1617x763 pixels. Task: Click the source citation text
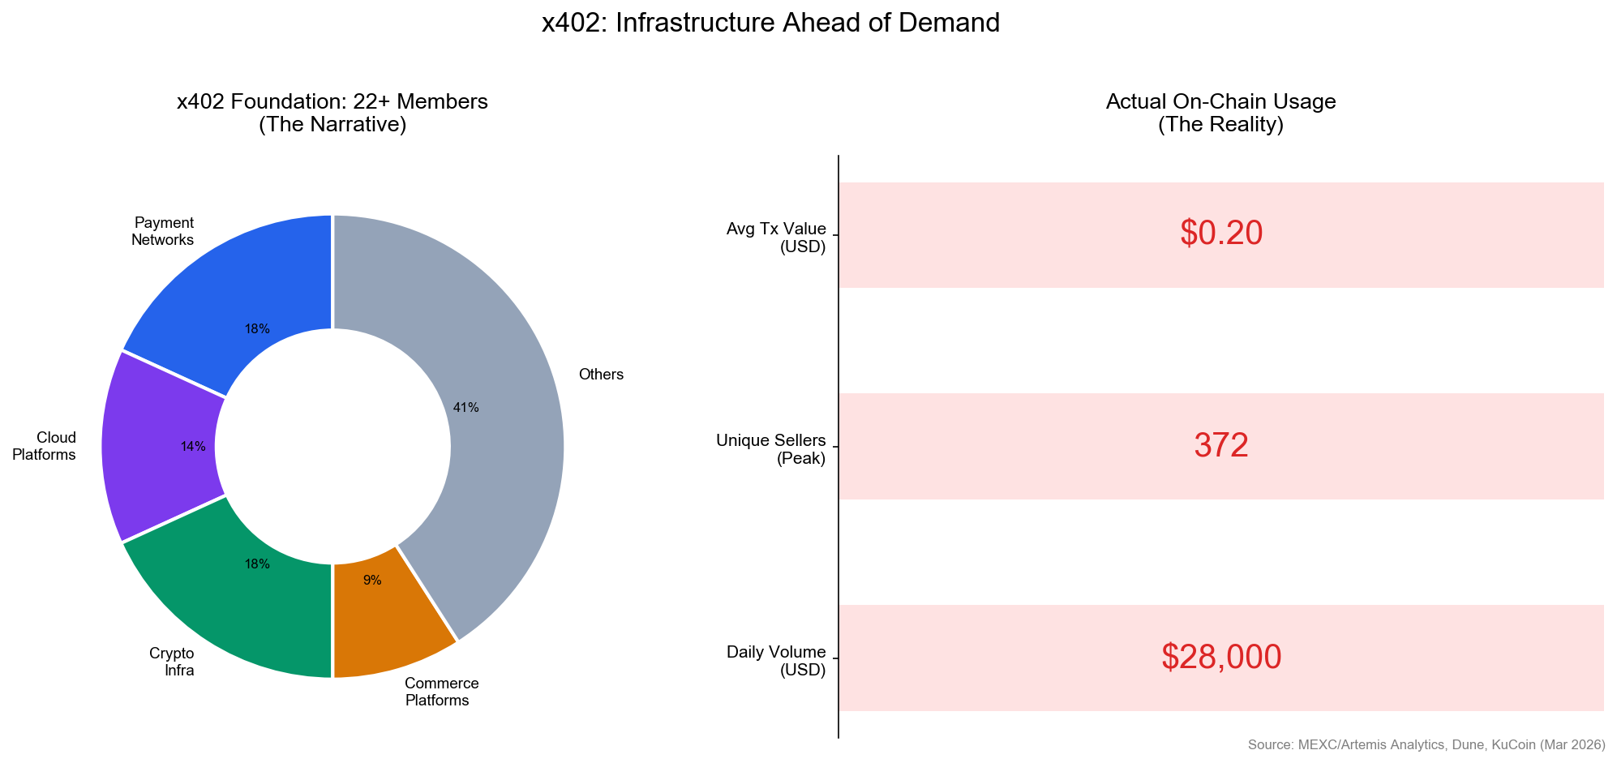1426,744
